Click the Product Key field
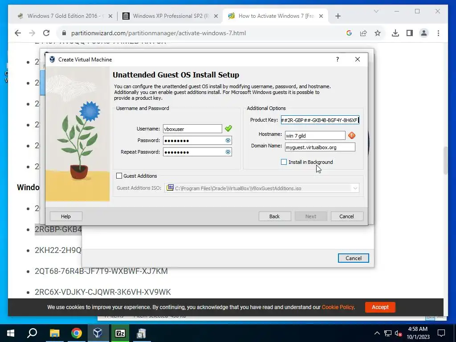The image size is (456, 342). 320,120
